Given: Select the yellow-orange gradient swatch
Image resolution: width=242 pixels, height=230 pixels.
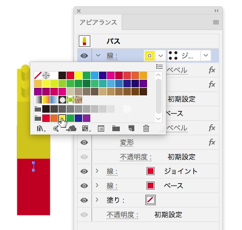Looking at the screenshot, I should pyautogui.click(x=46, y=99).
